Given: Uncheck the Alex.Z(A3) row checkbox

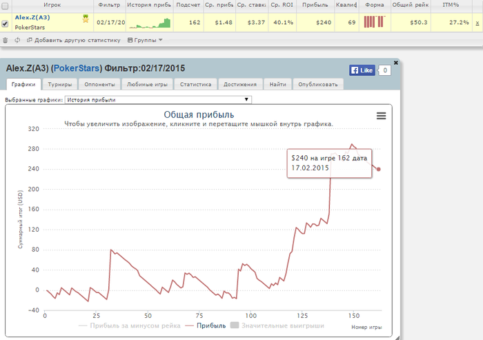Looking at the screenshot, I should tap(5, 23).
